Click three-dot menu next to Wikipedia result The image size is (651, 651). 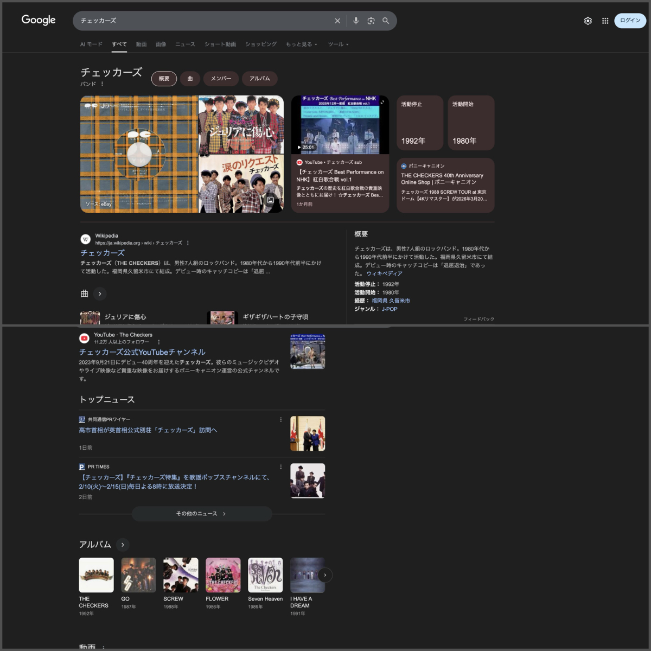point(188,243)
